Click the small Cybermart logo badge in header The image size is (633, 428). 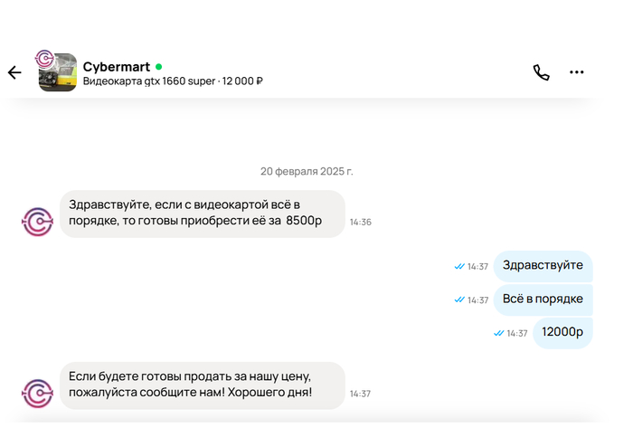click(x=43, y=58)
